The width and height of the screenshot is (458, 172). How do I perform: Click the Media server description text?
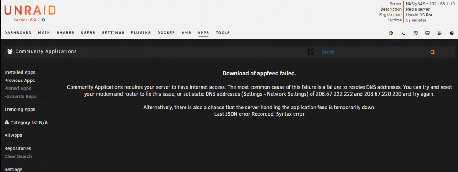[x=418, y=9]
